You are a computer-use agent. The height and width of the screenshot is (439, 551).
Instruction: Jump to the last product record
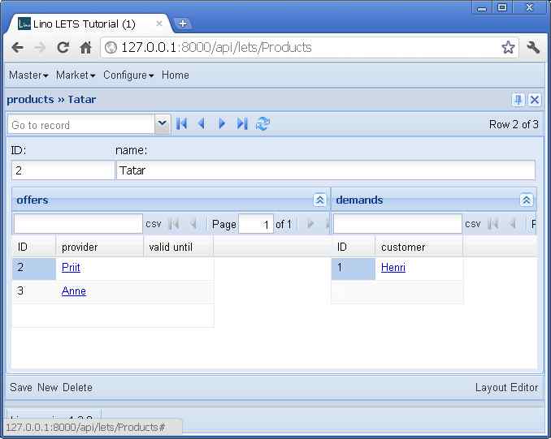(242, 123)
